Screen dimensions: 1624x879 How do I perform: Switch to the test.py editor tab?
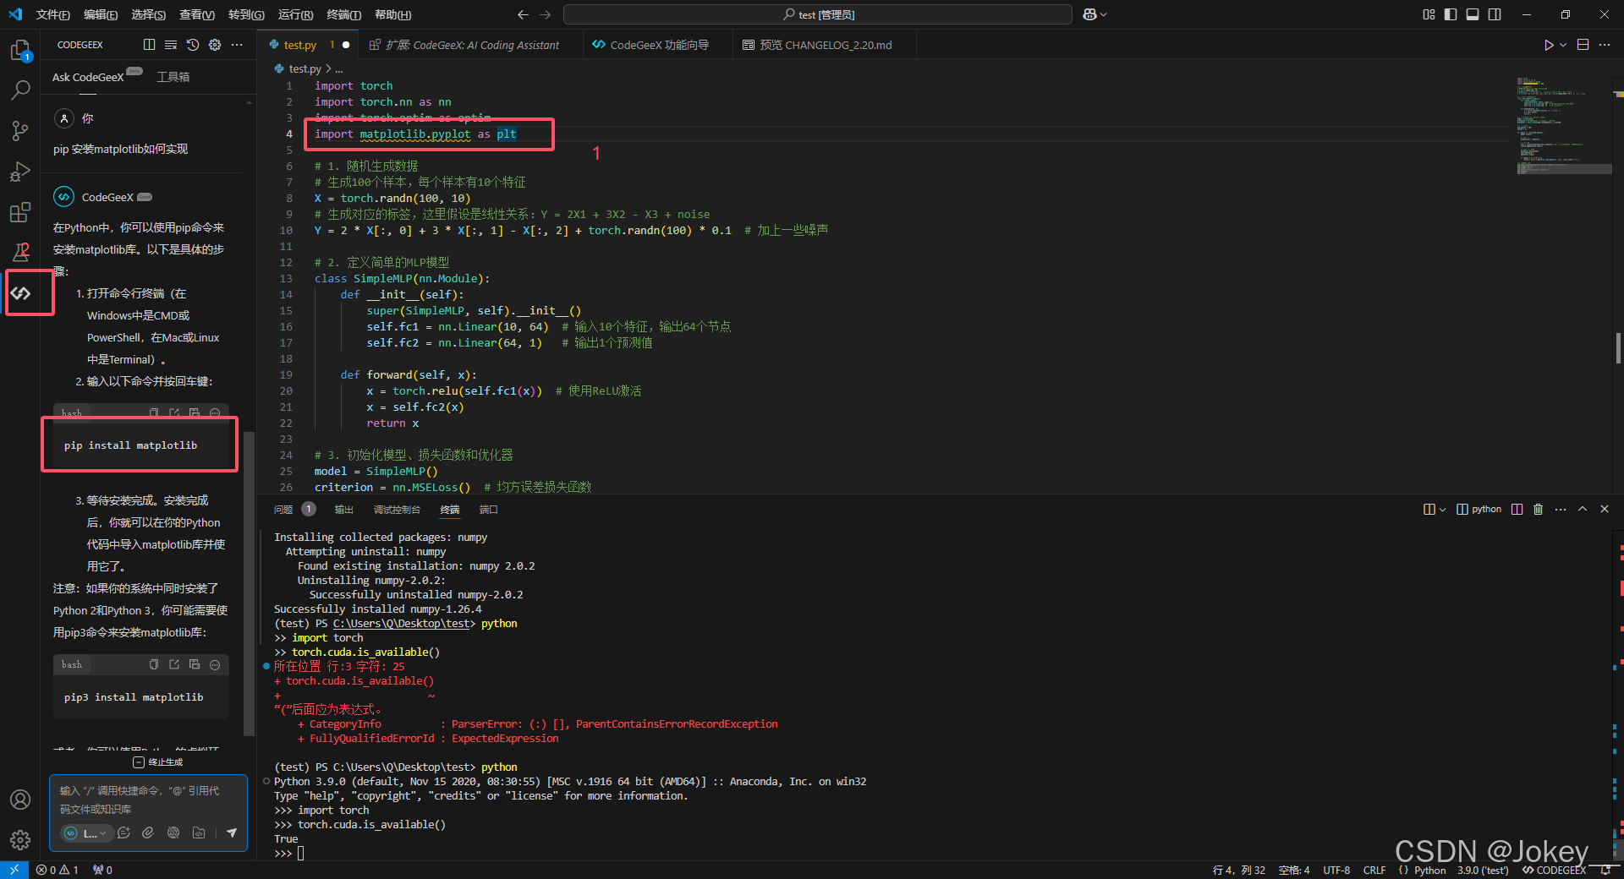307,45
